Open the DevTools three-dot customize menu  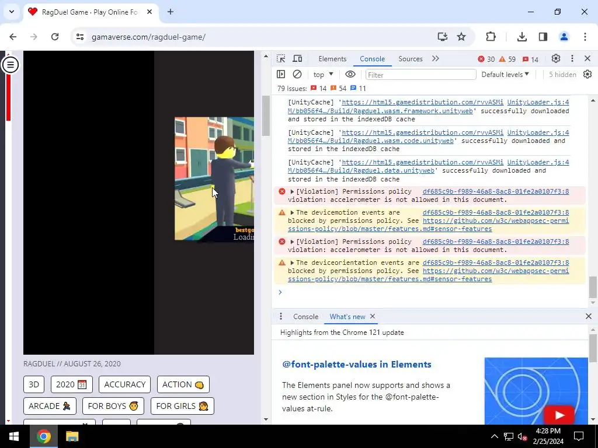[x=572, y=59]
